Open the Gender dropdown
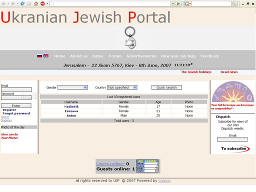The image size is (256, 192). 72,87
